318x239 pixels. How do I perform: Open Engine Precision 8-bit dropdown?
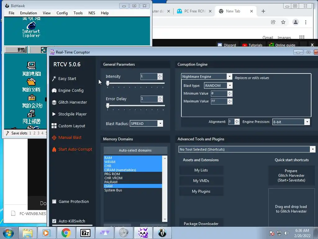click(307, 122)
